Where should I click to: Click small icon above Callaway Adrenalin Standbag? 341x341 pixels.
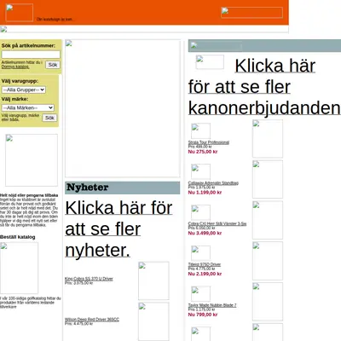(200, 171)
